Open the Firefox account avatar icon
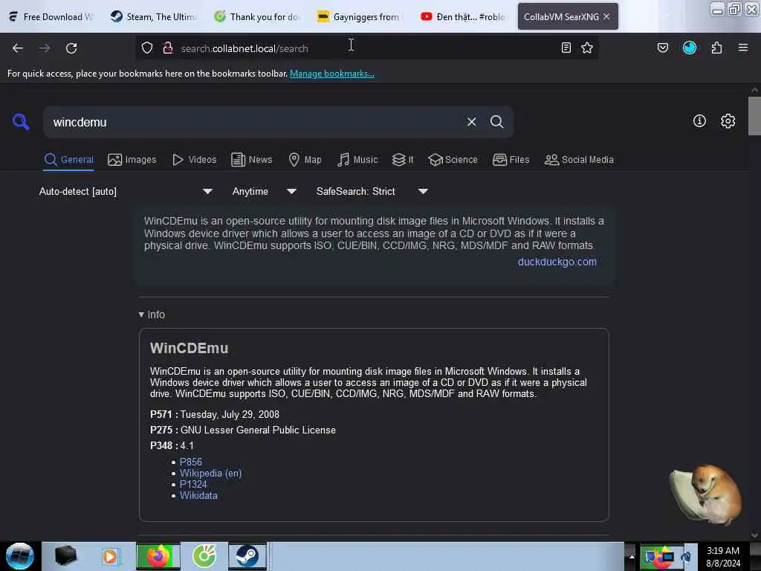The image size is (761, 571). 689,48
